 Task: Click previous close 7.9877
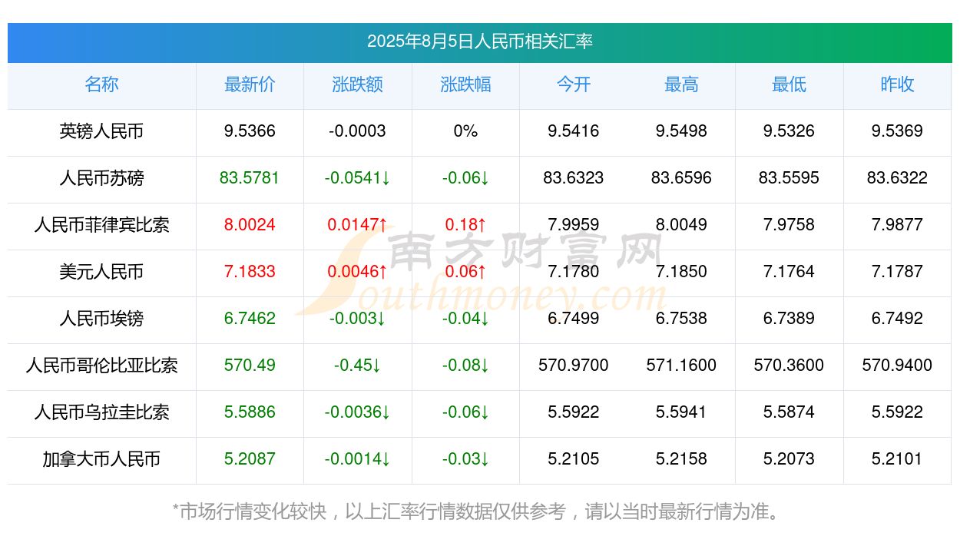pos(897,225)
